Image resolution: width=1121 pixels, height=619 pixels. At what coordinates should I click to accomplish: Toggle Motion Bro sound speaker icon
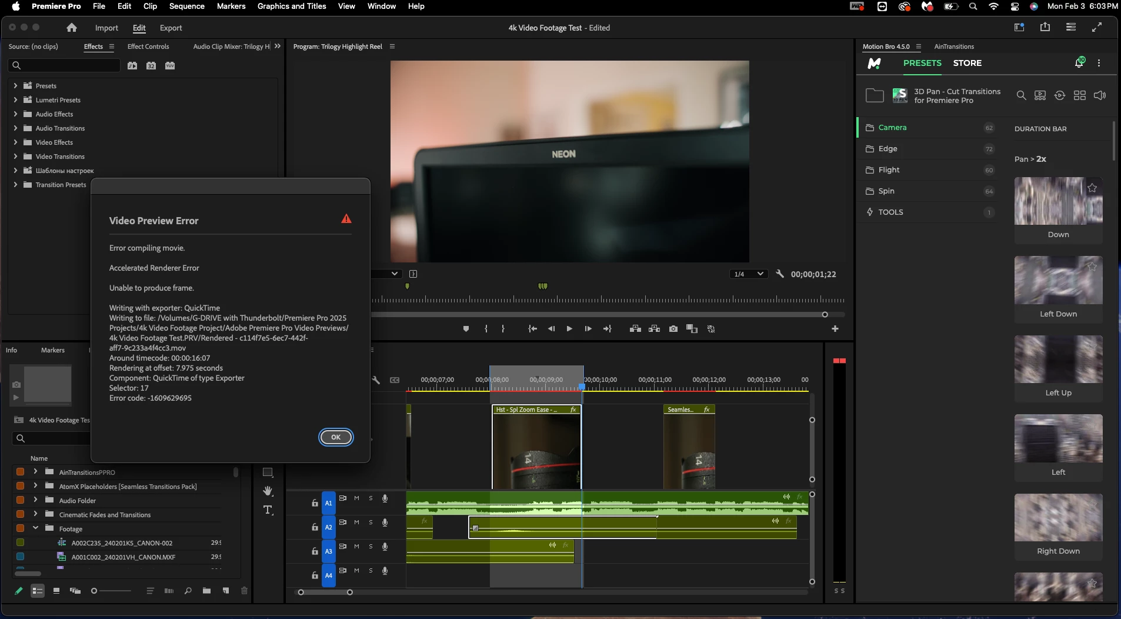pyautogui.click(x=1100, y=95)
